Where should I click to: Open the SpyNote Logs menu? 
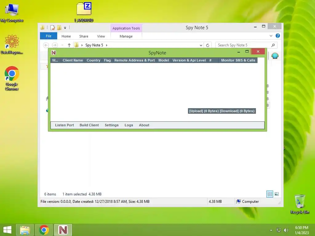point(129,125)
